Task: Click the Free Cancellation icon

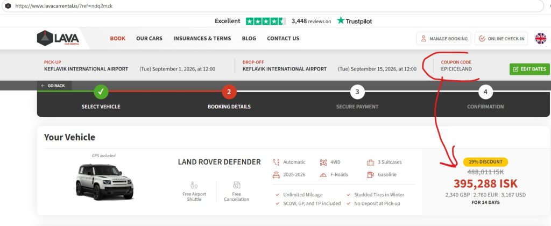Action: pos(237,185)
